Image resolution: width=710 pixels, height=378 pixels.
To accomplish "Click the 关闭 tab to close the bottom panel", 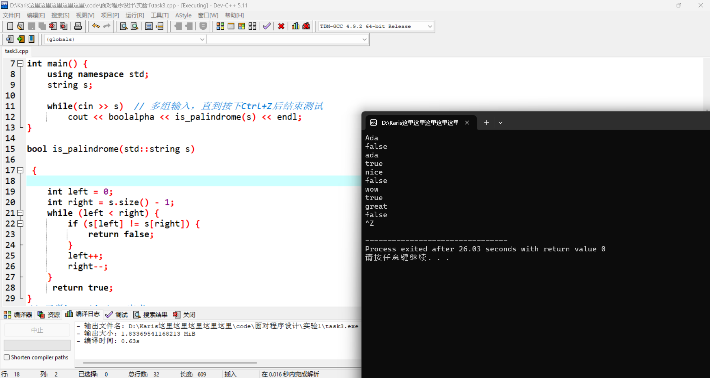I will 184,315.
